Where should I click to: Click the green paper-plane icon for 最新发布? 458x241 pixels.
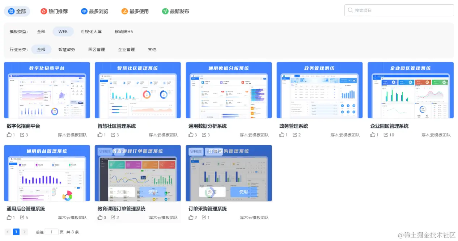pos(166,11)
